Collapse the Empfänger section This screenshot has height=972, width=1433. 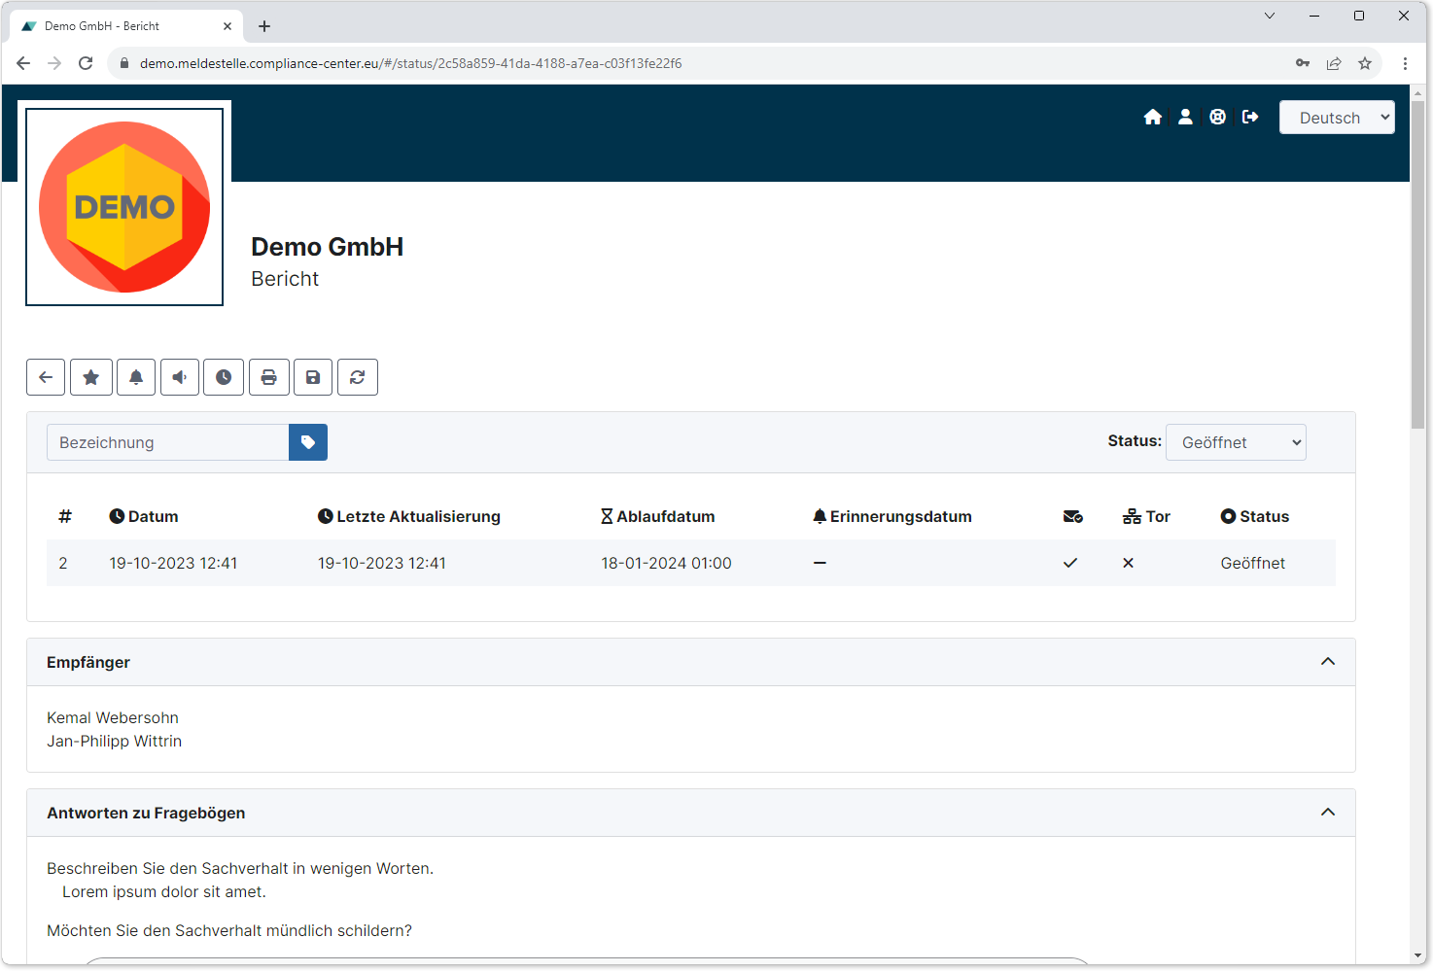[1327, 662]
